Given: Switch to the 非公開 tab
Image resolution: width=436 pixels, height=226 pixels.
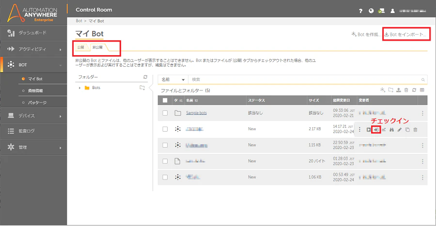Looking at the screenshot, I should [97, 47].
